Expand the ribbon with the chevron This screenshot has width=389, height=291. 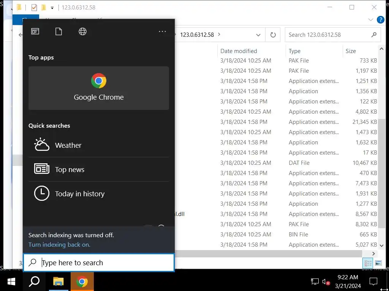(x=370, y=20)
